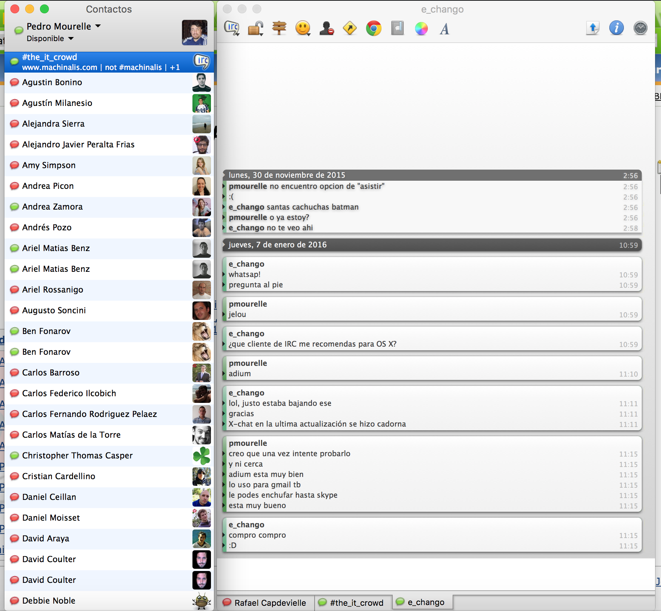Click Christopher Thomas Casper's clover avatar
Image resolution: width=661 pixels, height=611 pixels.
click(202, 455)
